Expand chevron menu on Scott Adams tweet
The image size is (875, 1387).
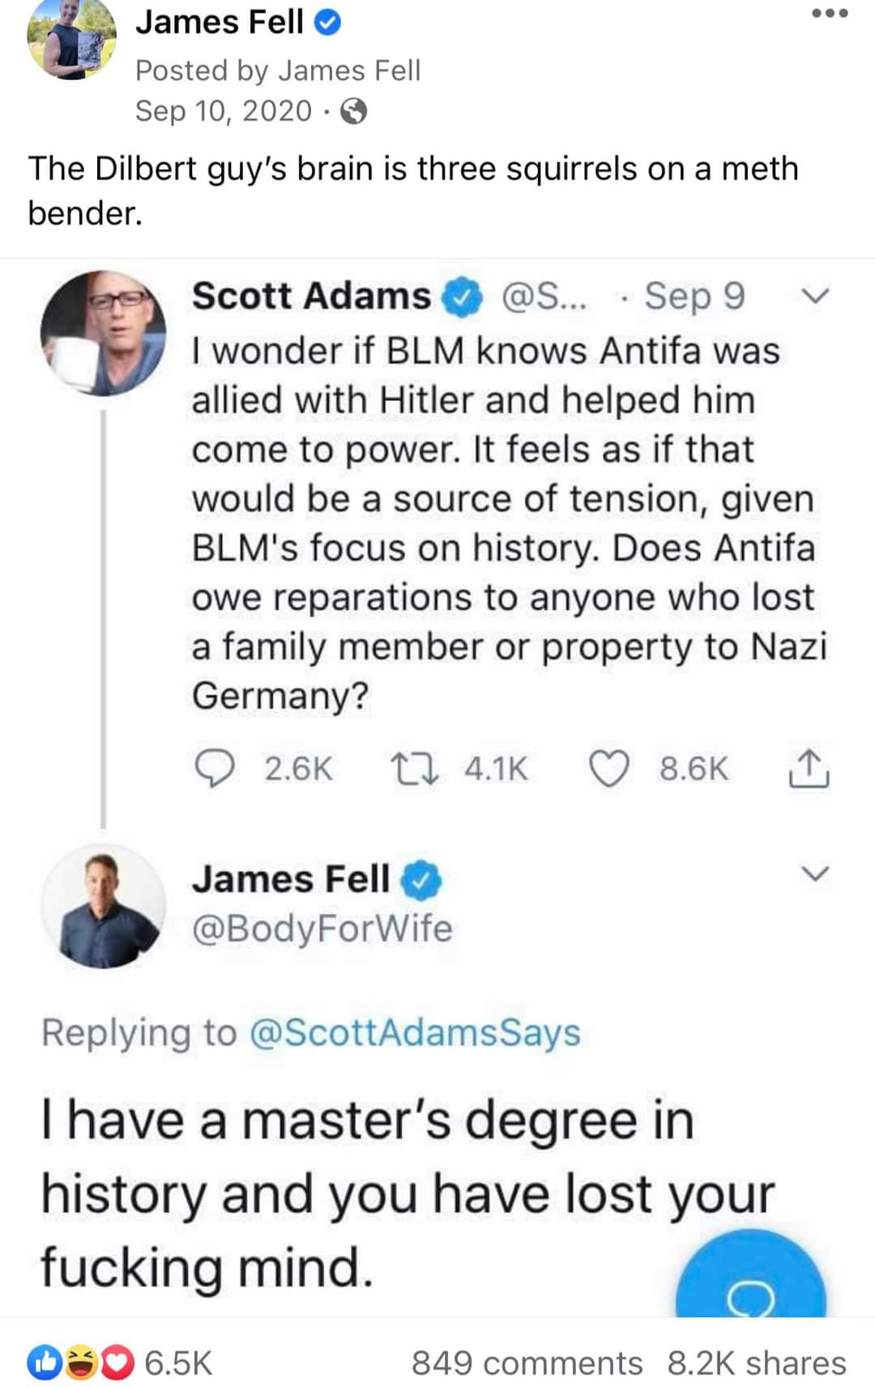coord(815,297)
